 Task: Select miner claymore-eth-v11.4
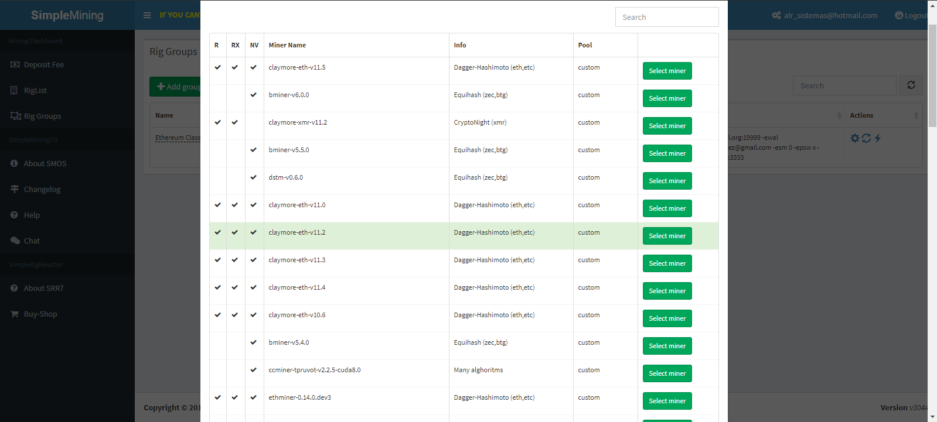[x=667, y=291]
